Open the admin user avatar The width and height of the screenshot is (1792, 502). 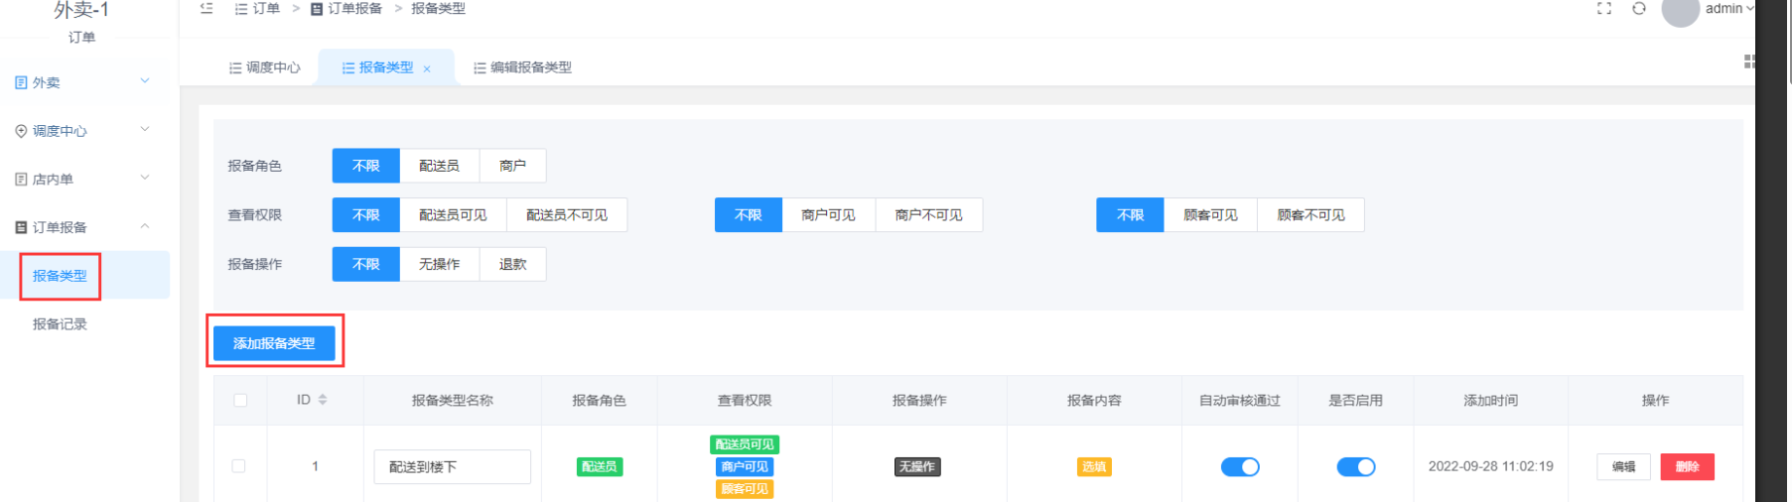pyautogui.click(x=1680, y=11)
